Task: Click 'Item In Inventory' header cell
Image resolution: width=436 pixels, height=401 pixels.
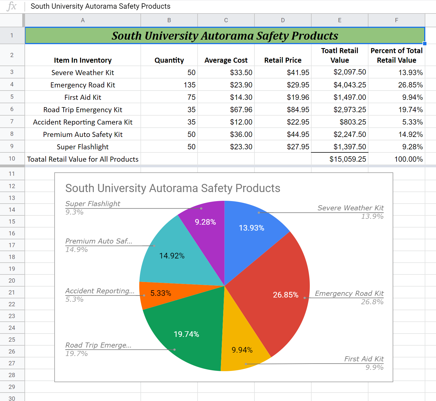Action: [83, 55]
